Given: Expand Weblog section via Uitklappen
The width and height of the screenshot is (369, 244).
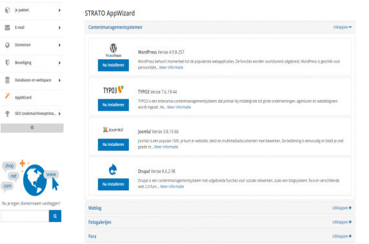Looking at the screenshot, I should click(342, 208).
